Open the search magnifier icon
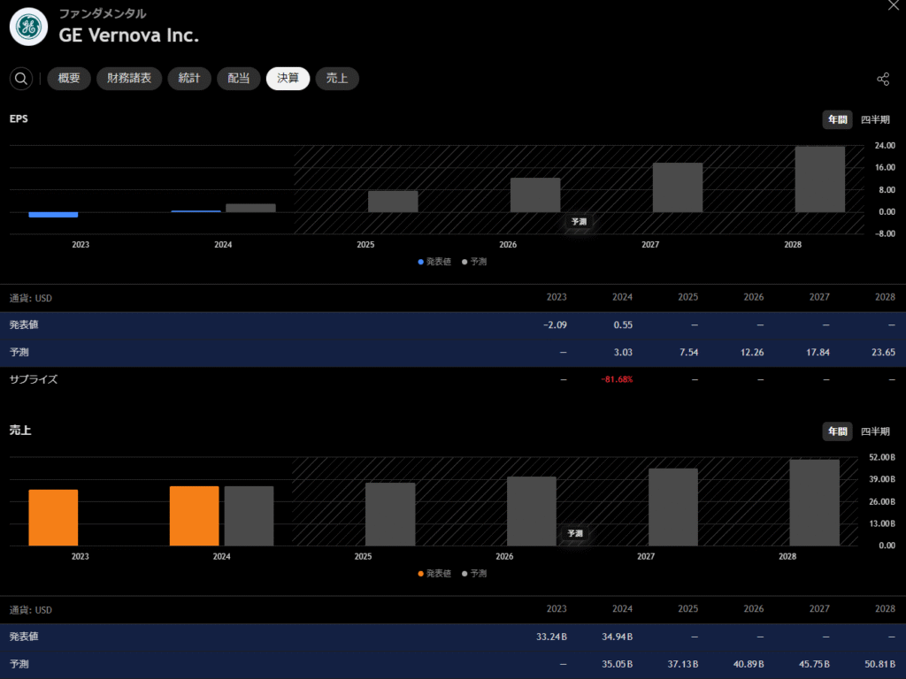Image resolution: width=906 pixels, height=679 pixels. point(21,79)
